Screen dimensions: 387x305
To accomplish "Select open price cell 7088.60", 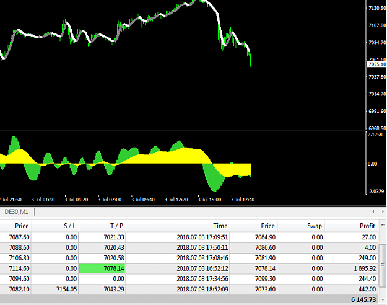I will pos(19,248).
